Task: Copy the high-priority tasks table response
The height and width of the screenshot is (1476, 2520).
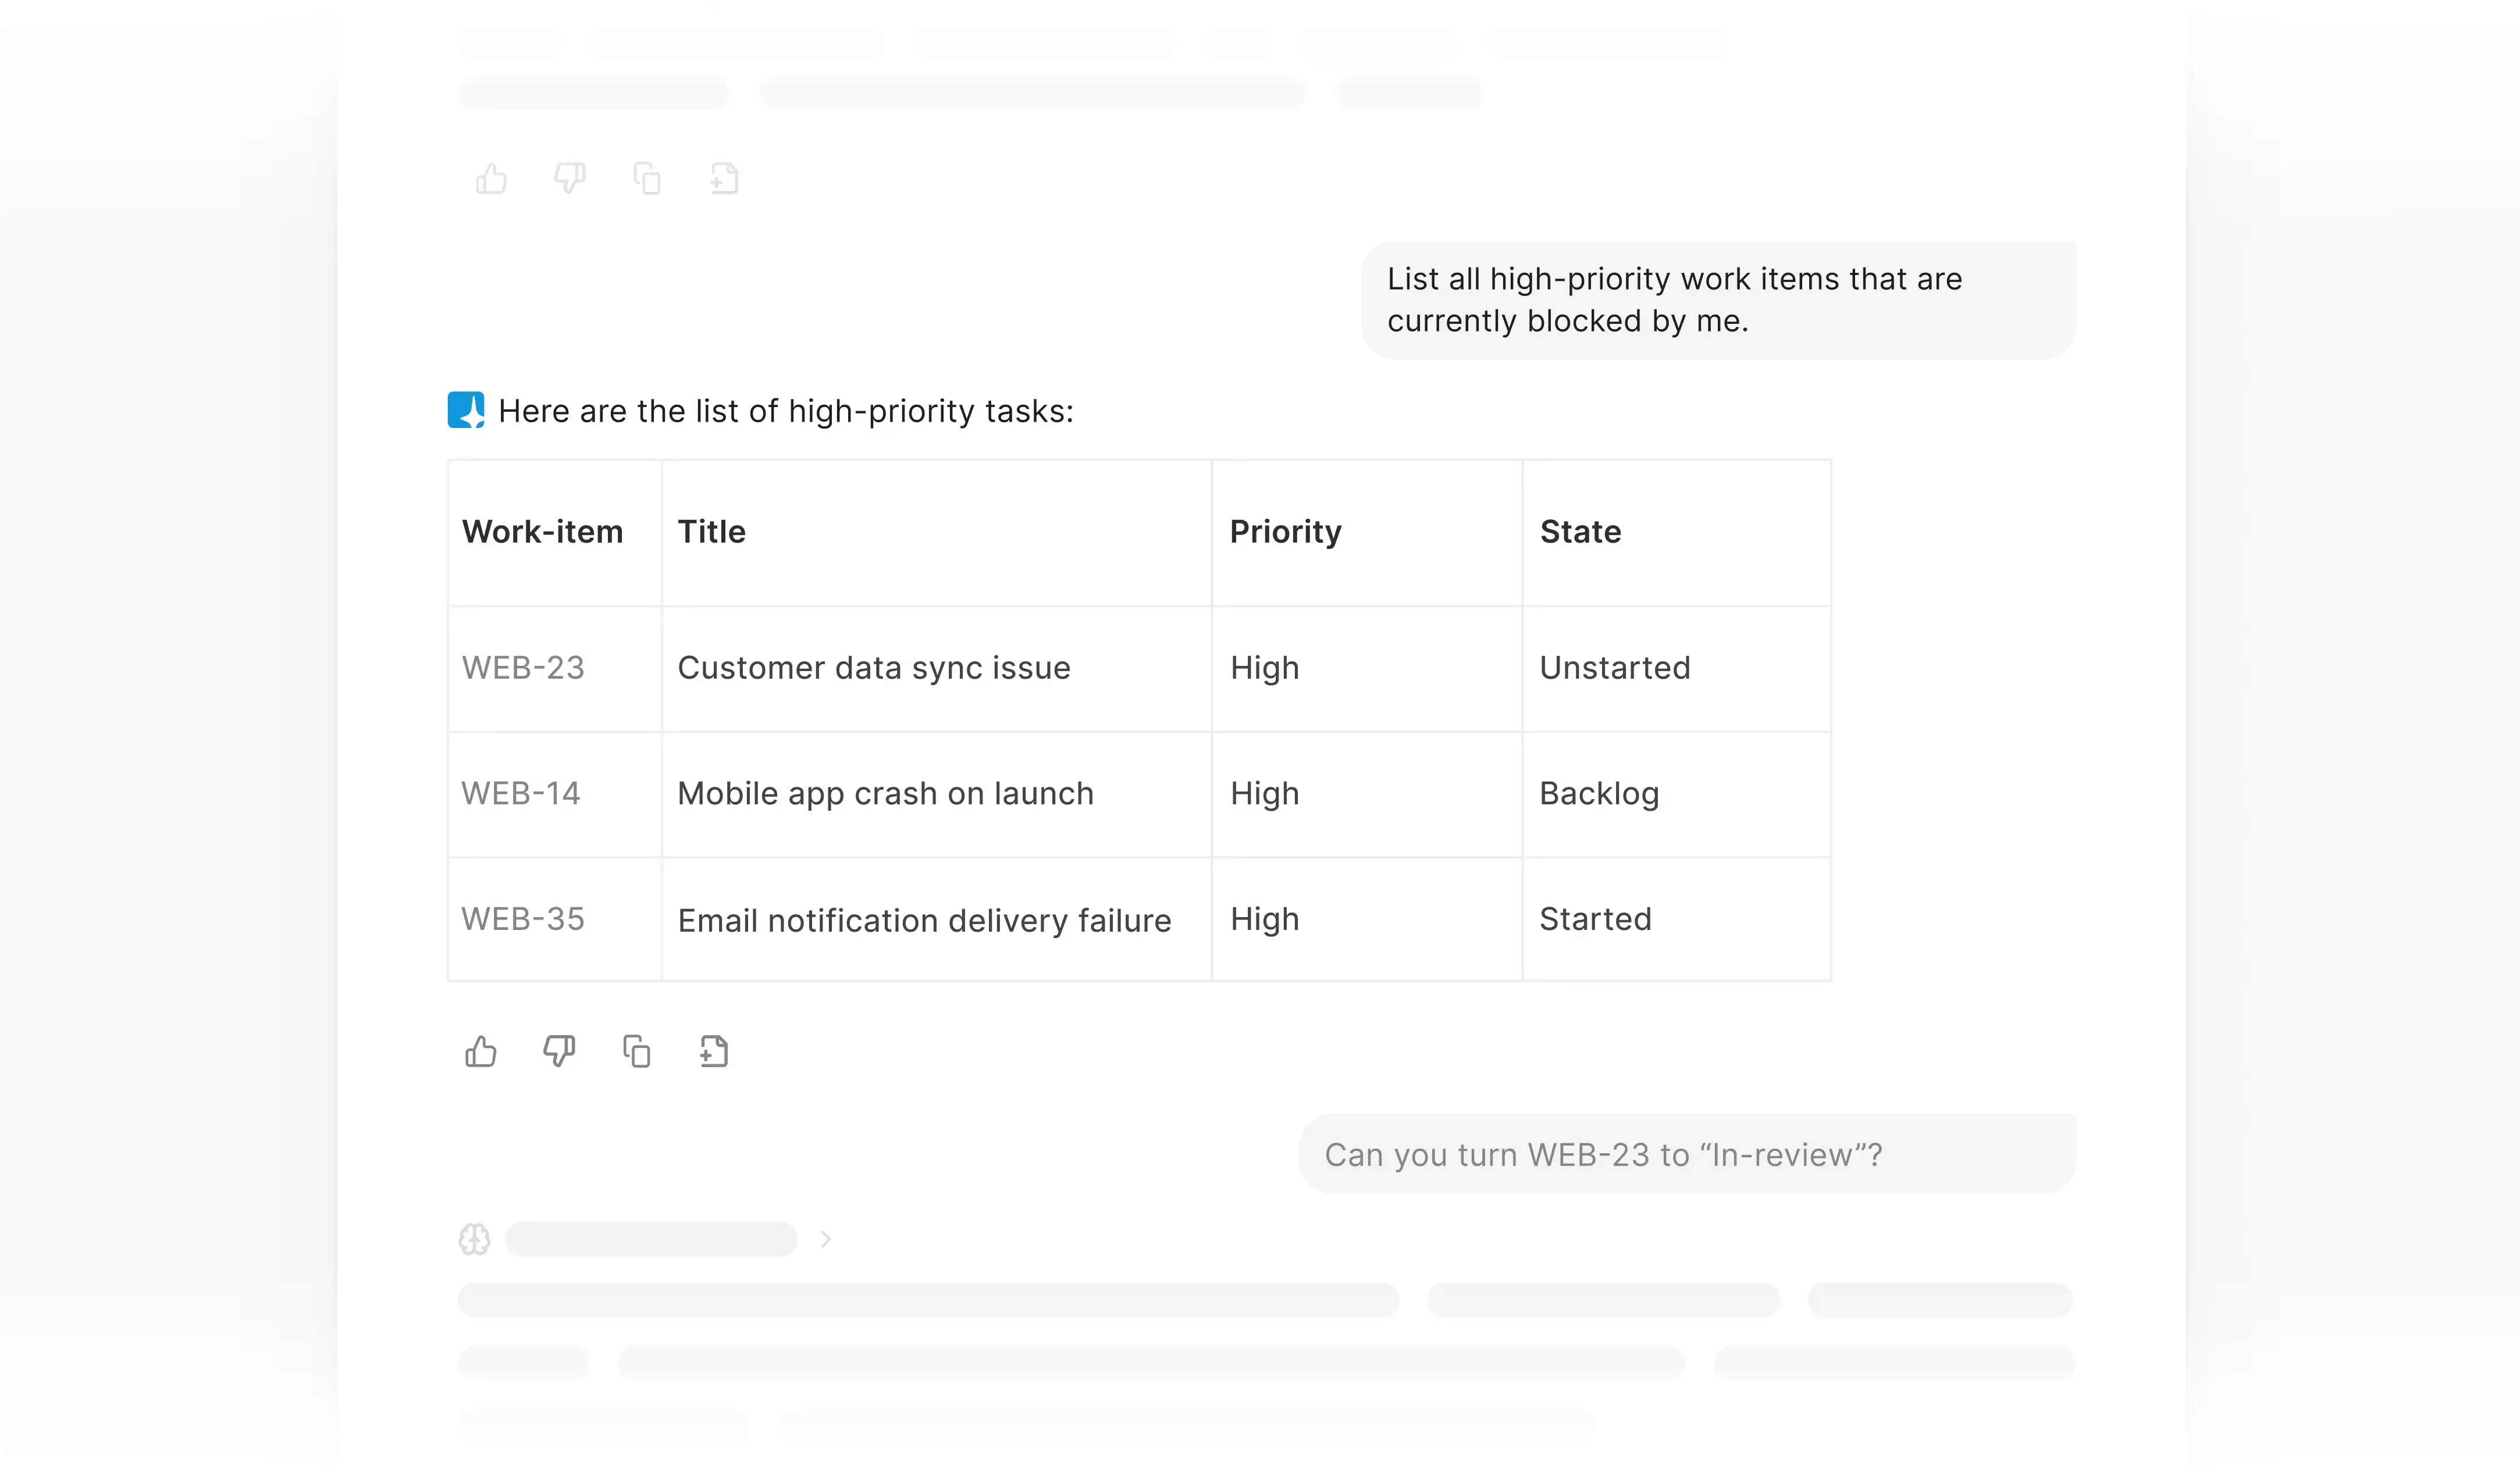Action: [637, 1051]
